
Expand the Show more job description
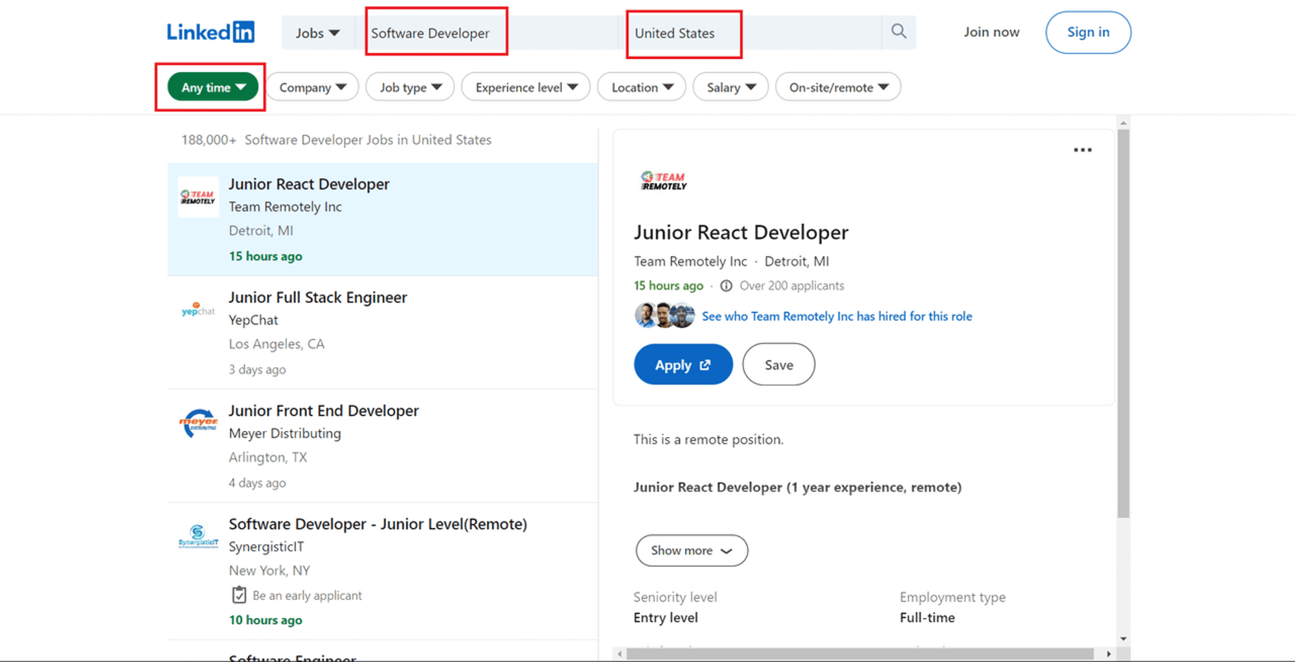pos(691,551)
